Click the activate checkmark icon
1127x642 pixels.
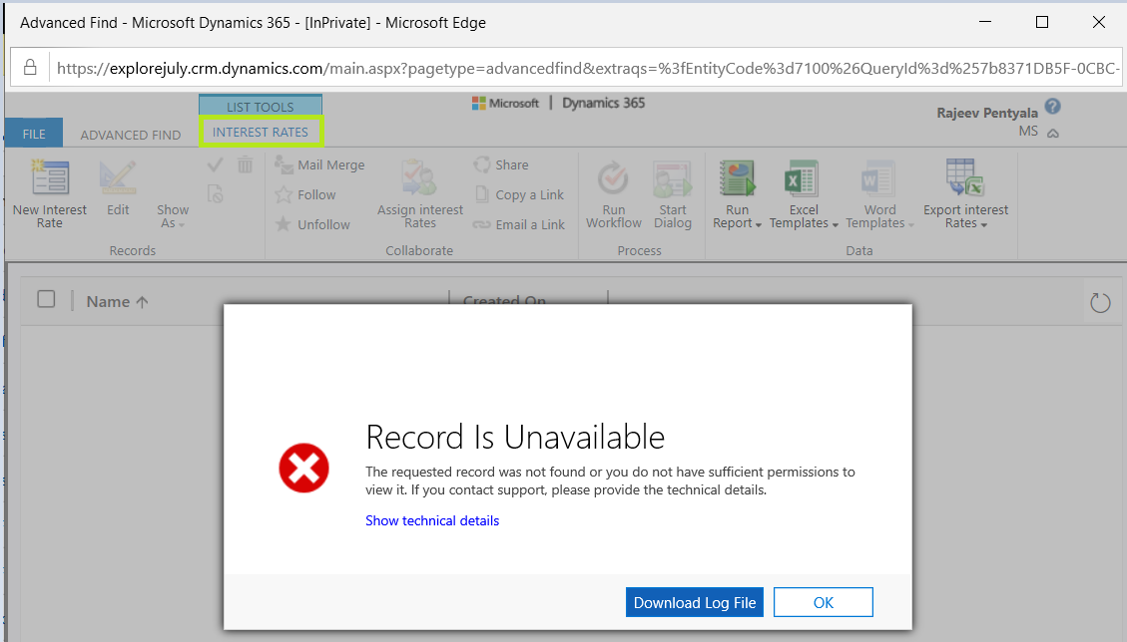pyautogui.click(x=215, y=165)
